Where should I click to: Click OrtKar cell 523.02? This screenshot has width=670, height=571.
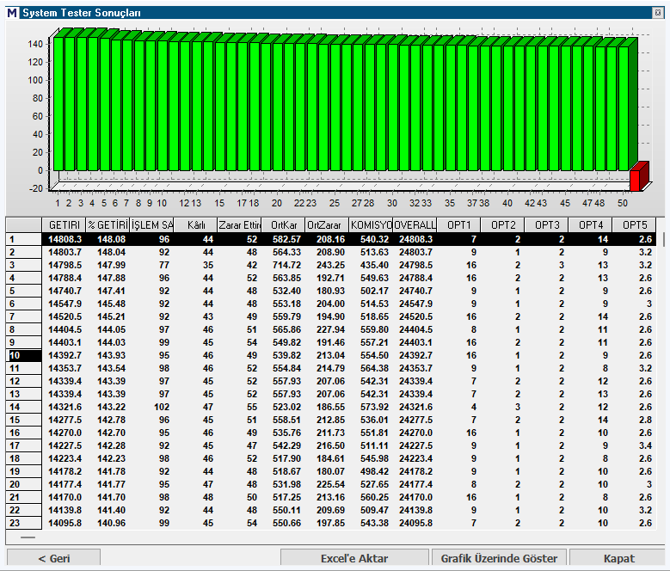pyautogui.click(x=283, y=407)
